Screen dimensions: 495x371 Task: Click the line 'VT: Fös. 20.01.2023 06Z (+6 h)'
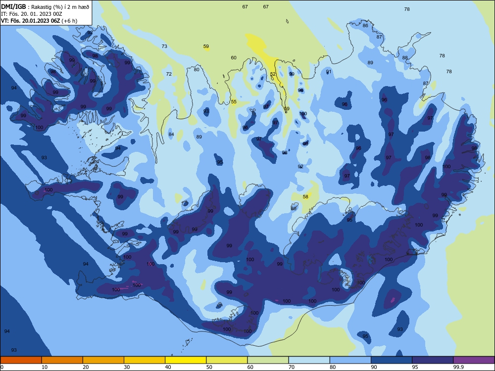pos(39,21)
